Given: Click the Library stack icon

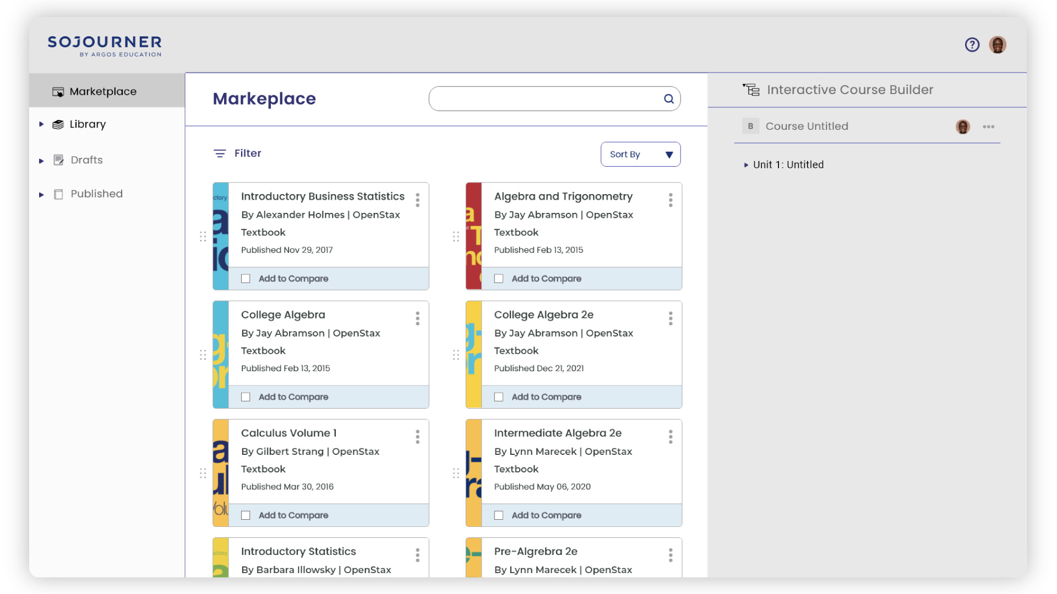Looking at the screenshot, I should click(x=58, y=125).
